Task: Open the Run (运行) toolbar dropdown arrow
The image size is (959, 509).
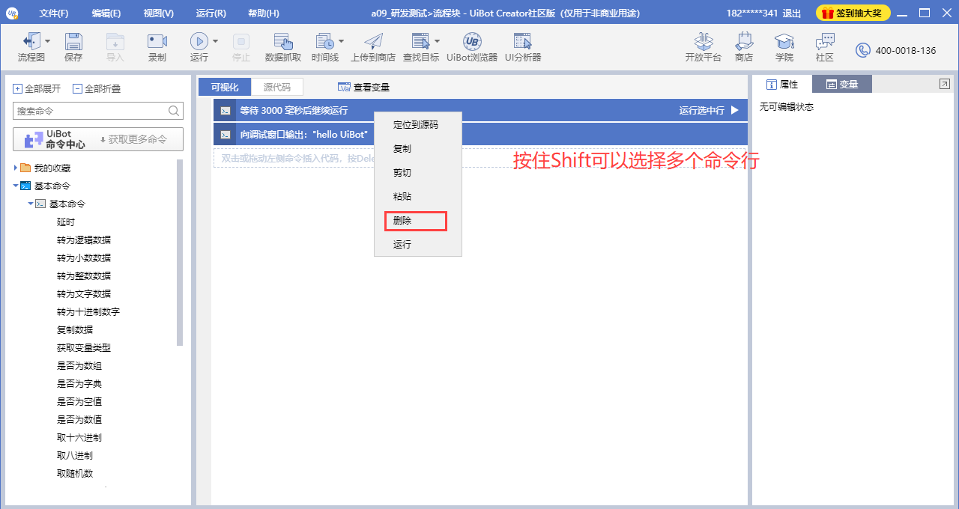Action: (x=216, y=41)
